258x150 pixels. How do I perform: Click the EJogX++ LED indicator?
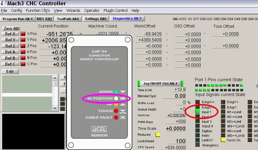(x=198, y=102)
